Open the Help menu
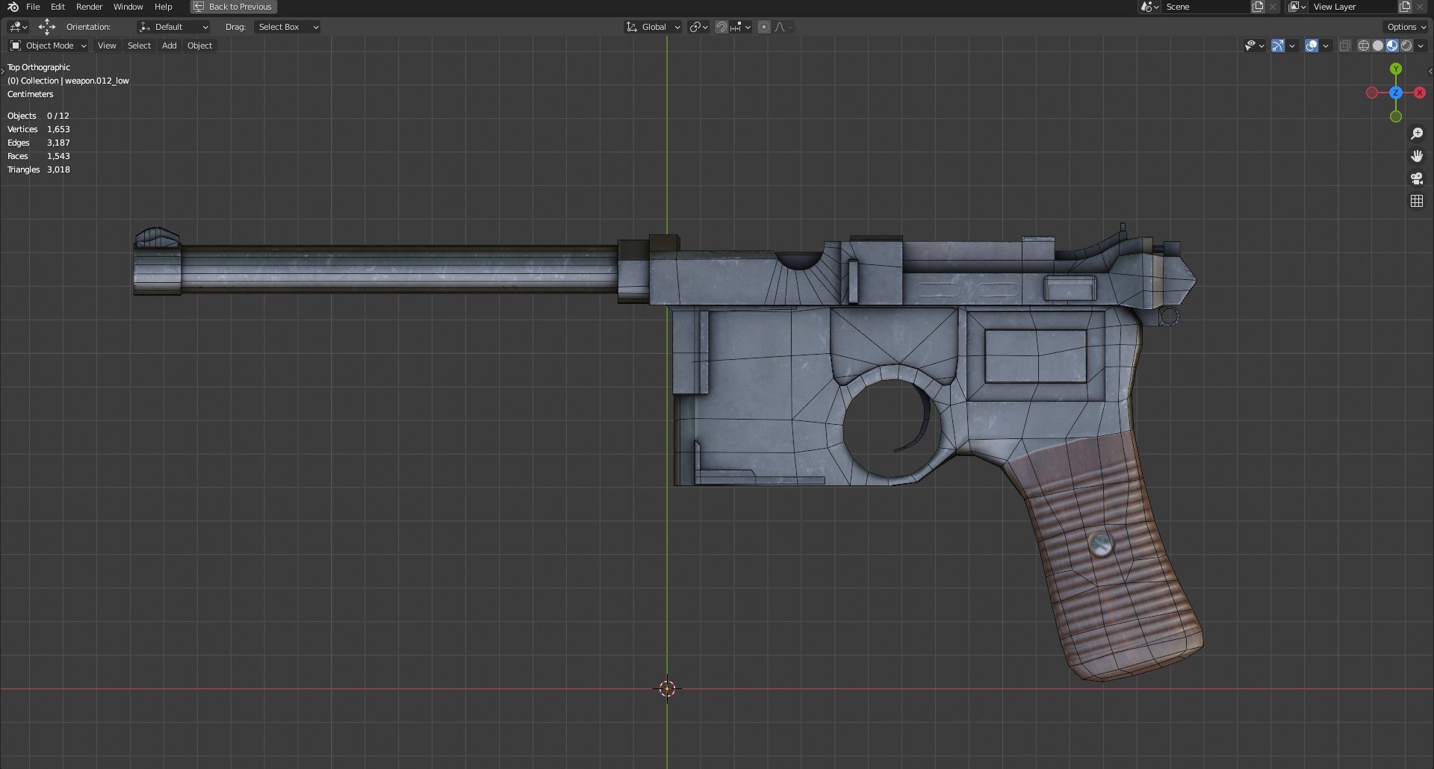Viewport: 1434px width, 769px height. click(x=163, y=7)
